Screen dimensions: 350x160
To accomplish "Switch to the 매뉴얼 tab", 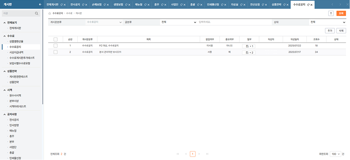I will (x=138, y=4).
